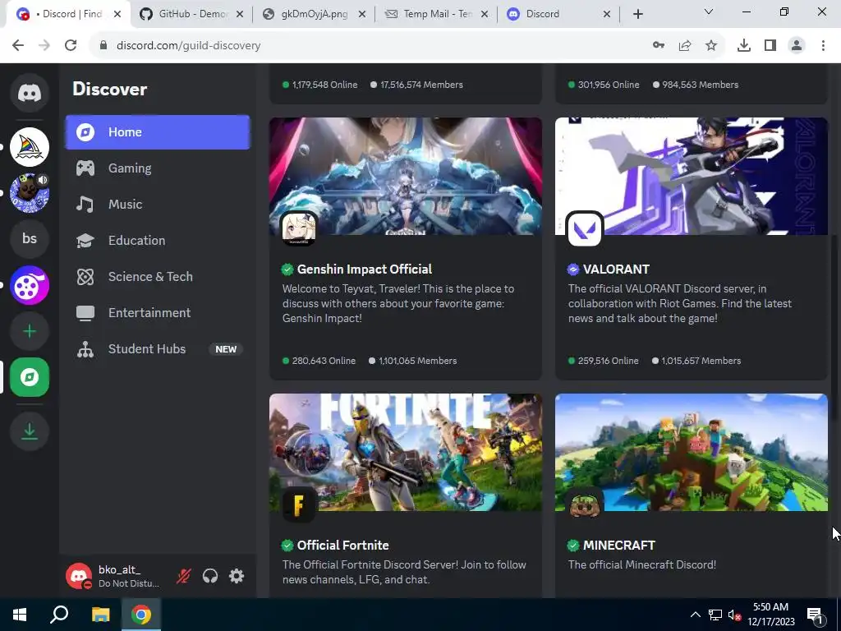Share this page icon
The height and width of the screenshot is (631, 841).
tap(685, 46)
